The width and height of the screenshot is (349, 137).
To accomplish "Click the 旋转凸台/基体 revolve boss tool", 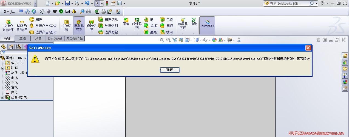I will tap(22, 25).
